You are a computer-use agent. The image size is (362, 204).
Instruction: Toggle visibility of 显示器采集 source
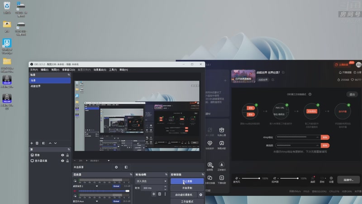tap(62, 161)
